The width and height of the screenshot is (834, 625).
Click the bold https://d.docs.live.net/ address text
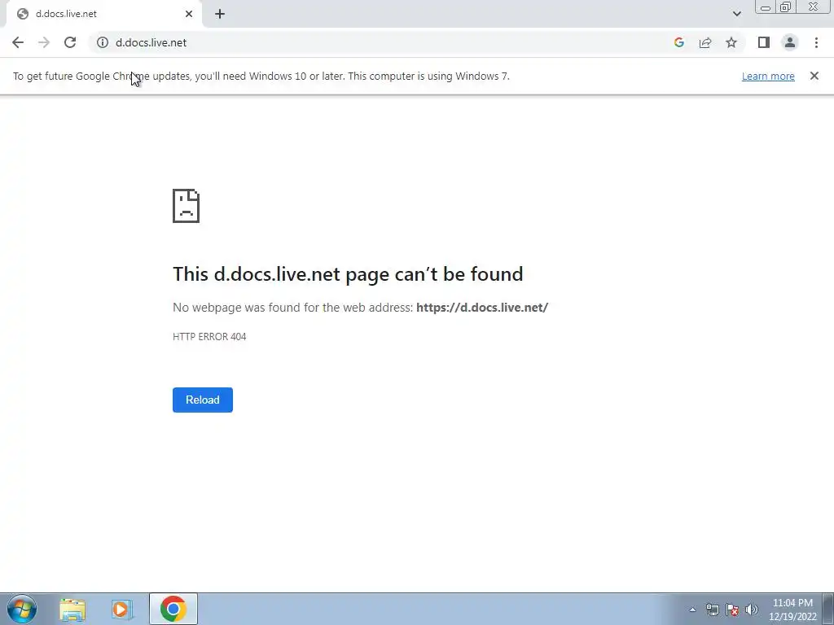482,307
